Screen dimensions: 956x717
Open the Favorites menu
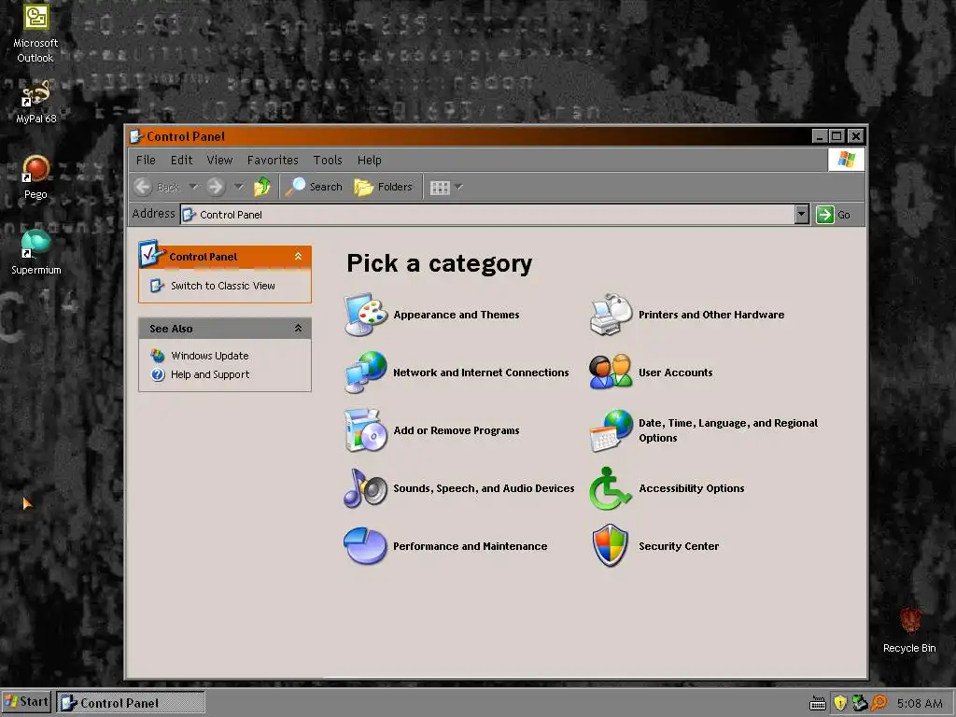(x=273, y=160)
